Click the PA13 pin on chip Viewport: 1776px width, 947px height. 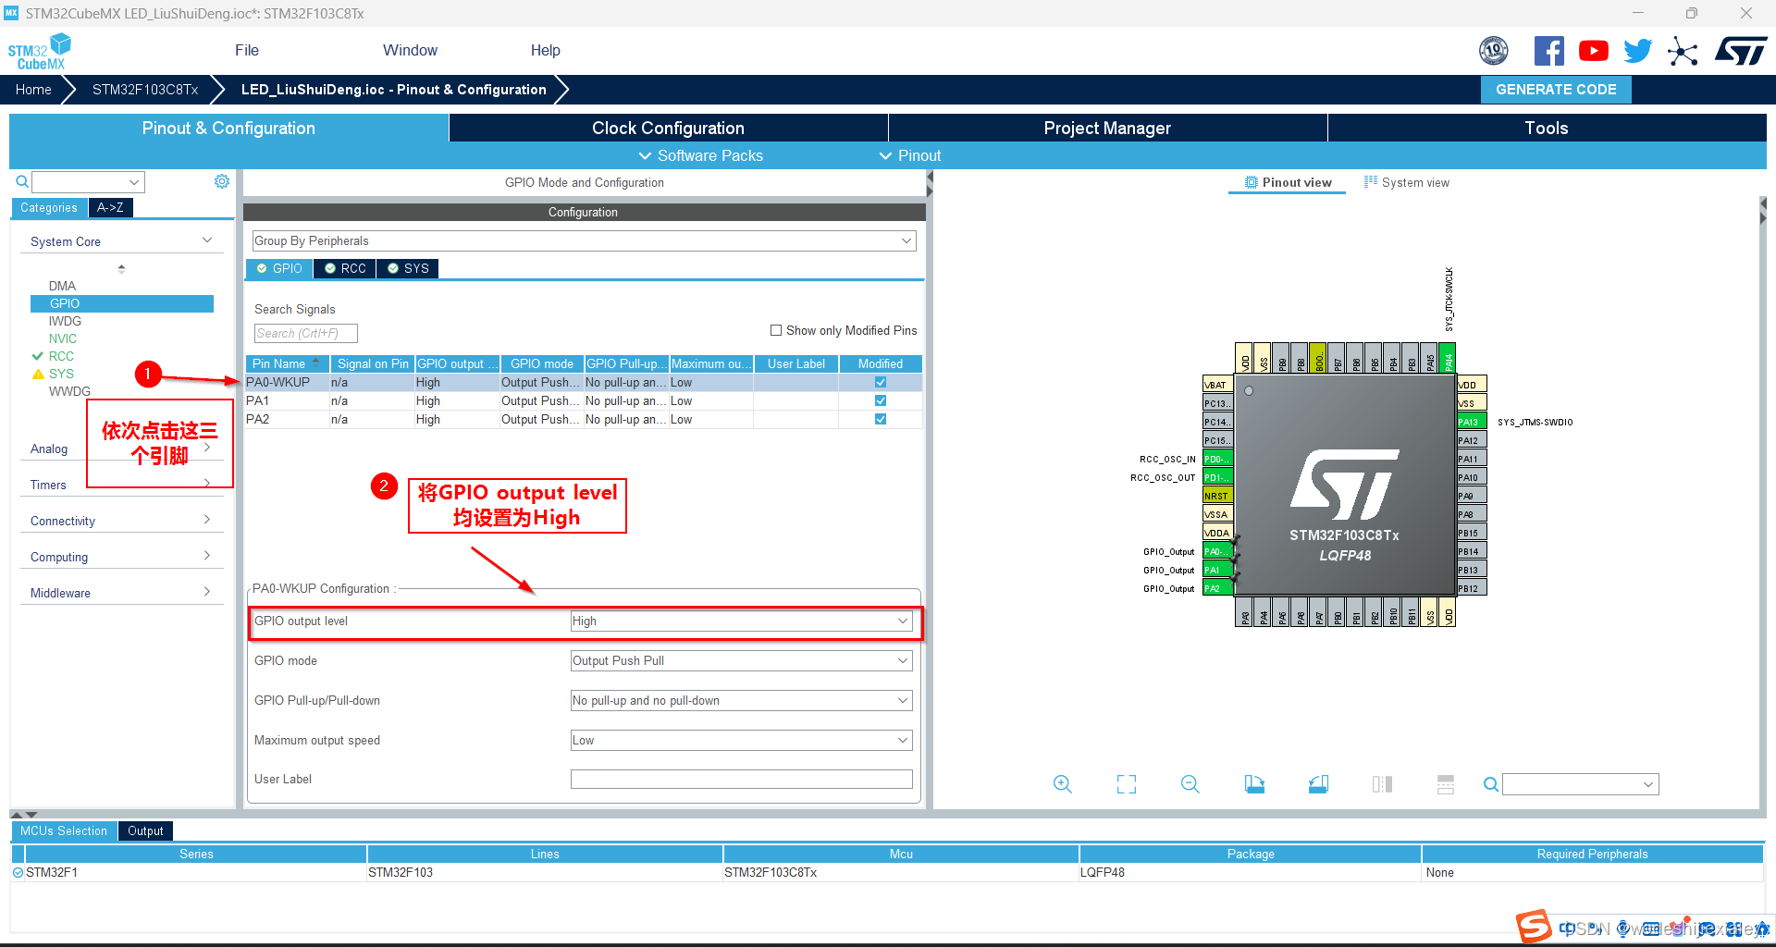click(1472, 422)
